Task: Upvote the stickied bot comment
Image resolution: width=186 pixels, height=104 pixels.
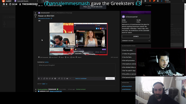Action: 36,90
